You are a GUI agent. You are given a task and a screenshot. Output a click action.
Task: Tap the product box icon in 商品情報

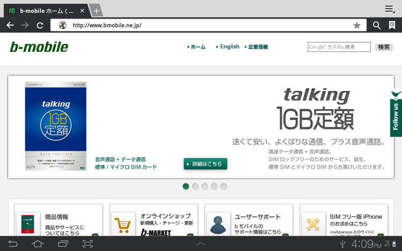(x=28, y=224)
